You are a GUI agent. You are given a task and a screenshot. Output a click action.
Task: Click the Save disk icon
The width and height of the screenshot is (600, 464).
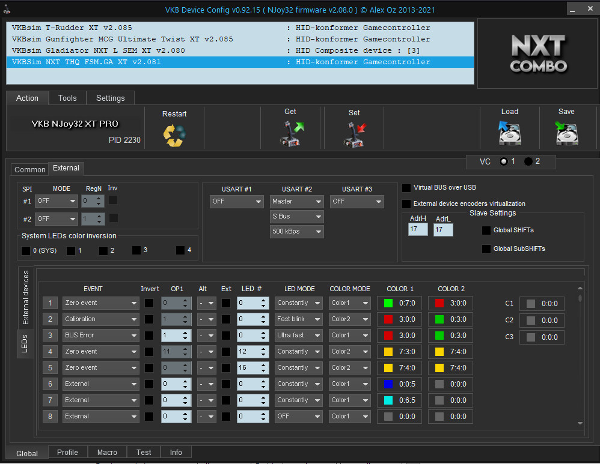(566, 133)
